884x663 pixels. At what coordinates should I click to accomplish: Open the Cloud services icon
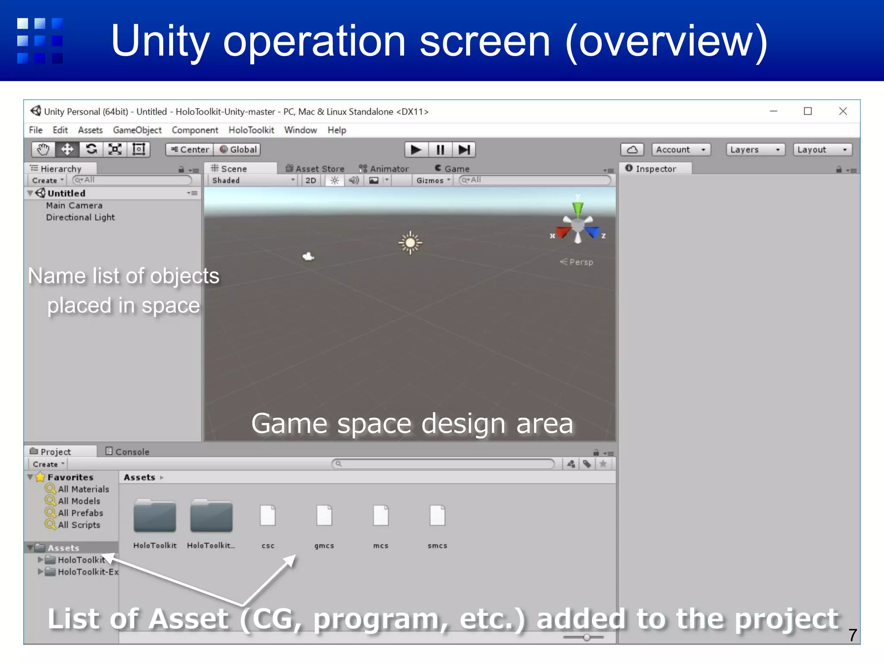[632, 150]
